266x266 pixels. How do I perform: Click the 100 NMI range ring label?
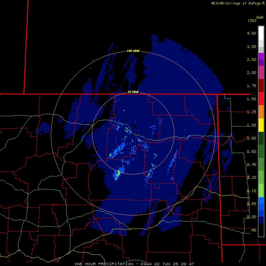[x=133, y=51]
